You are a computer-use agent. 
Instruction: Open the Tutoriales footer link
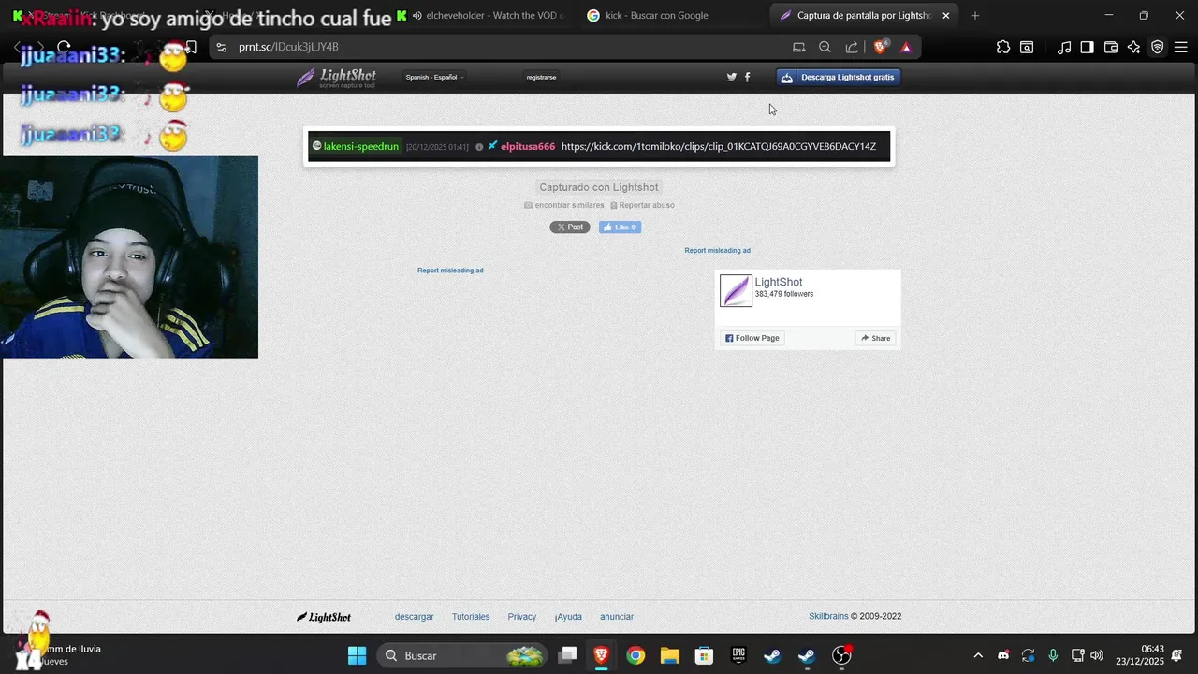[471, 616]
